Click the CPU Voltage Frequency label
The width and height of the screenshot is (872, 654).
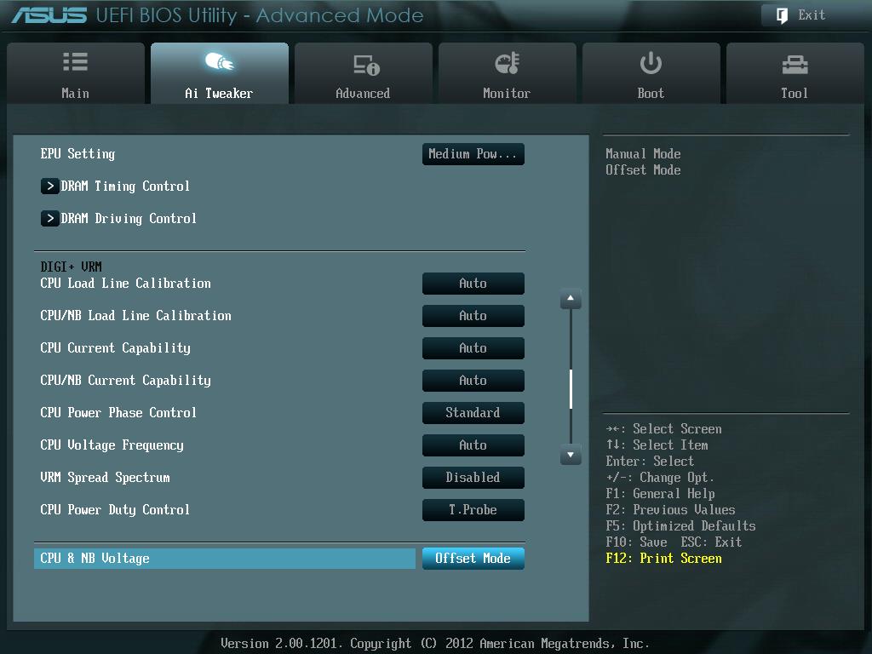click(112, 445)
